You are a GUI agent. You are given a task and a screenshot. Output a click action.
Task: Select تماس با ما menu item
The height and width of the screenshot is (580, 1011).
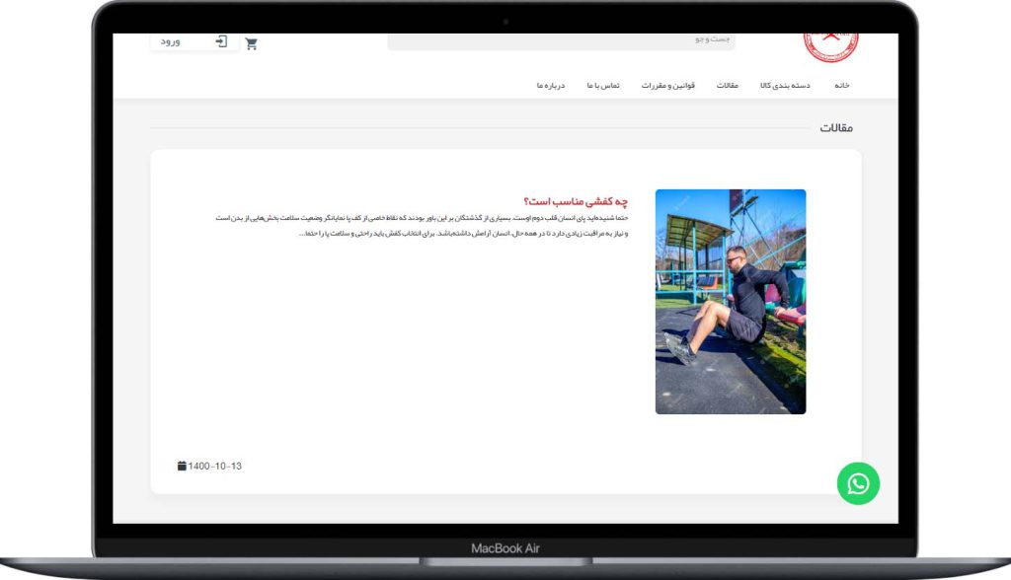click(x=602, y=86)
